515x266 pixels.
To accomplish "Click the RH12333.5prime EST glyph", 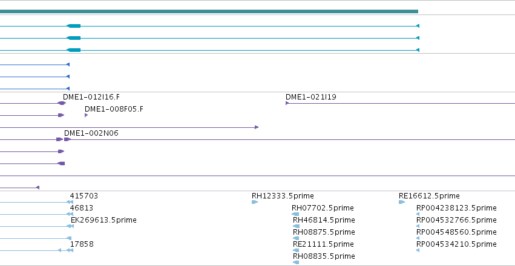I will 255,202.
